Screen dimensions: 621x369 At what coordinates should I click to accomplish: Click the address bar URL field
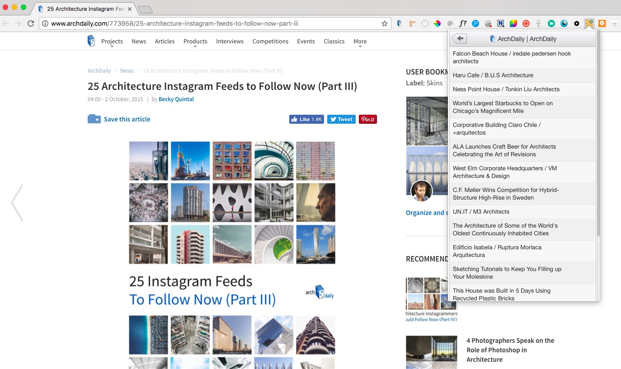(x=215, y=23)
